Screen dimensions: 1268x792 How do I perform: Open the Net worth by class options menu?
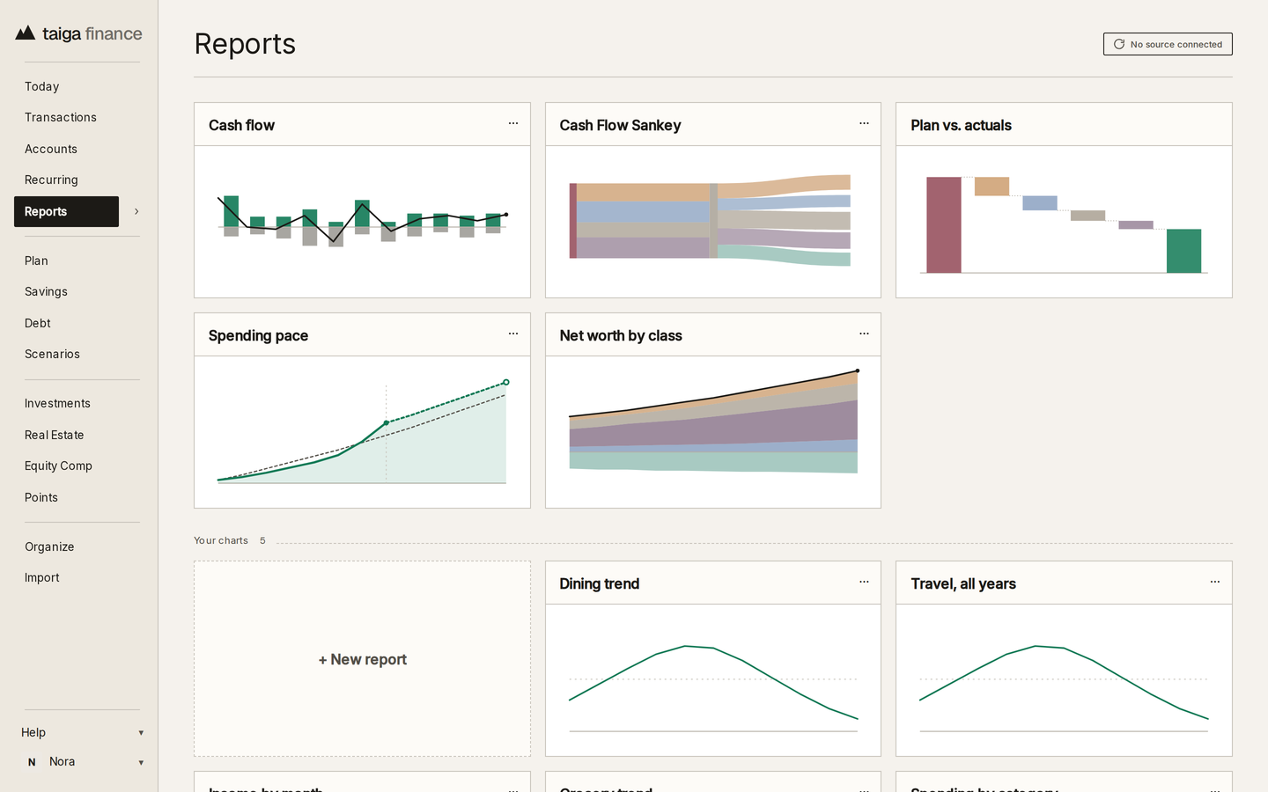click(x=864, y=334)
